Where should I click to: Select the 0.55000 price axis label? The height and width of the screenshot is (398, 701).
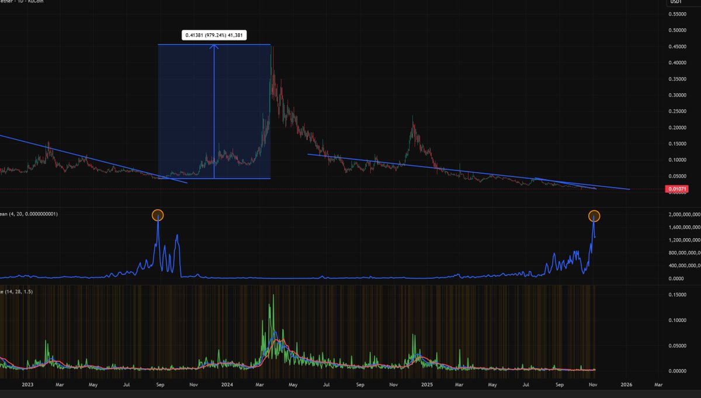(x=678, y=13)
